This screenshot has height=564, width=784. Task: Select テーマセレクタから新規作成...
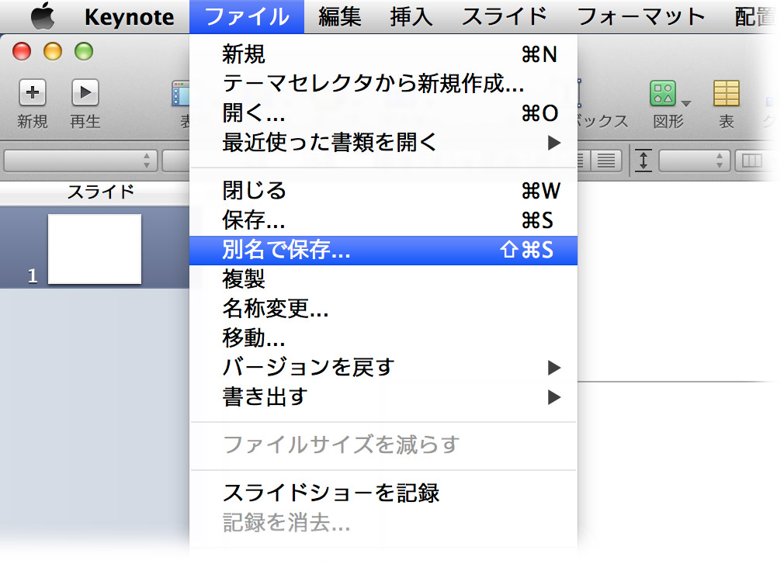383,84
